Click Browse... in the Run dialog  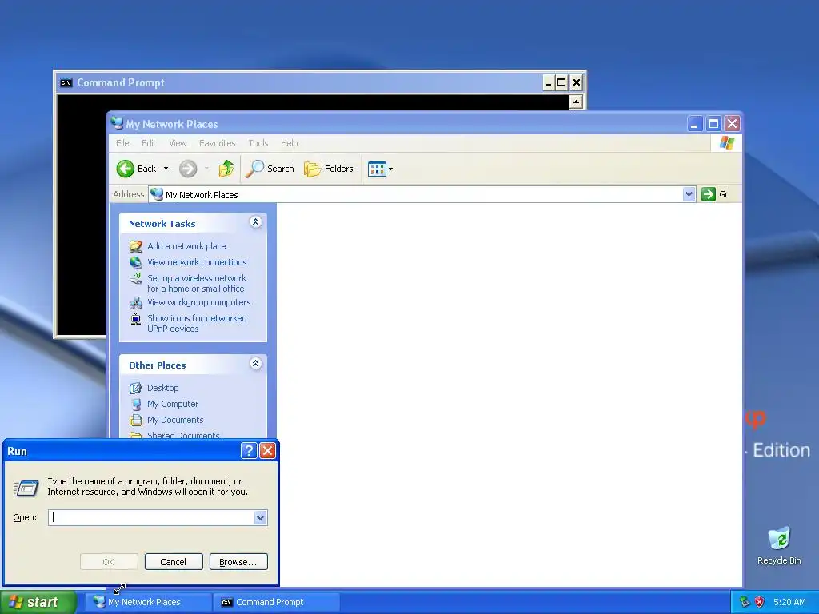[238, 562]
